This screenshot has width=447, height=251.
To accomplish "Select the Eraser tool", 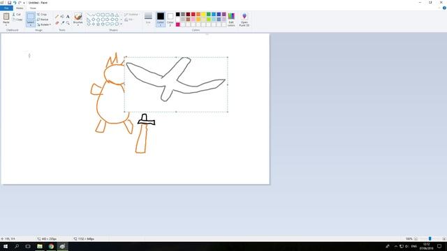I will coord(57,23).
